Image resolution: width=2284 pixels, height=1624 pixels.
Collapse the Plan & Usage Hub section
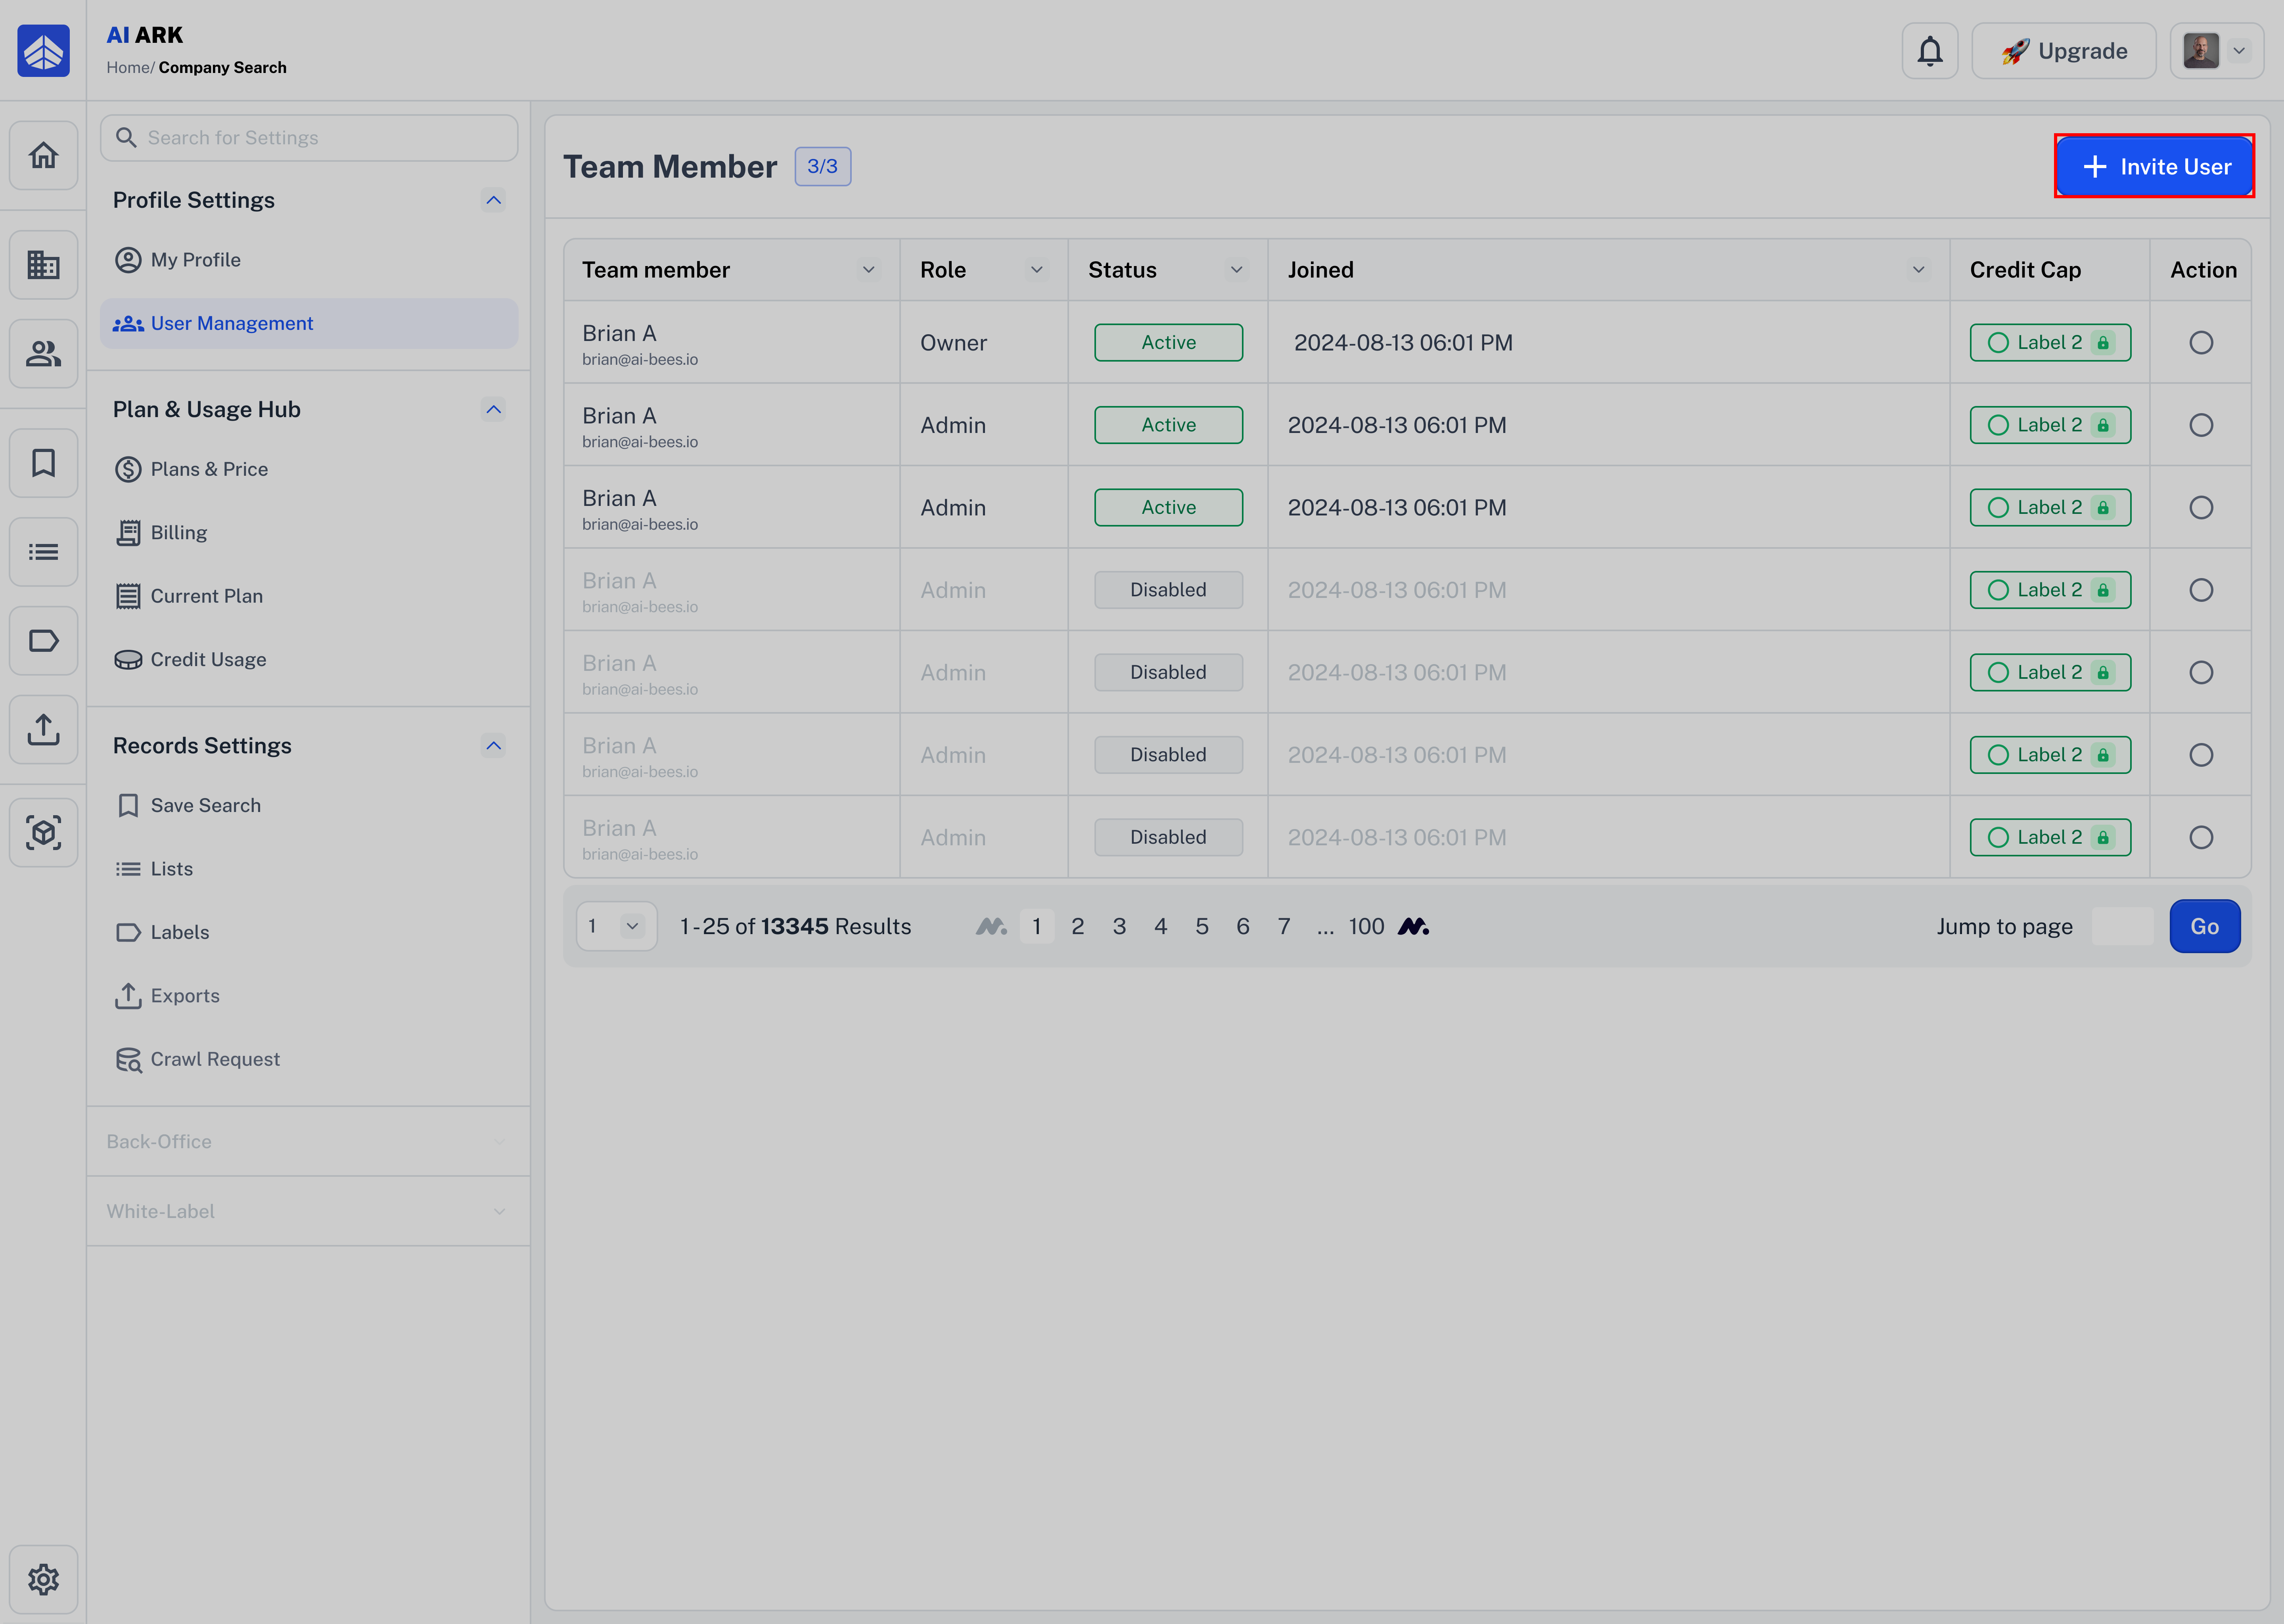[x=493, y=409]
